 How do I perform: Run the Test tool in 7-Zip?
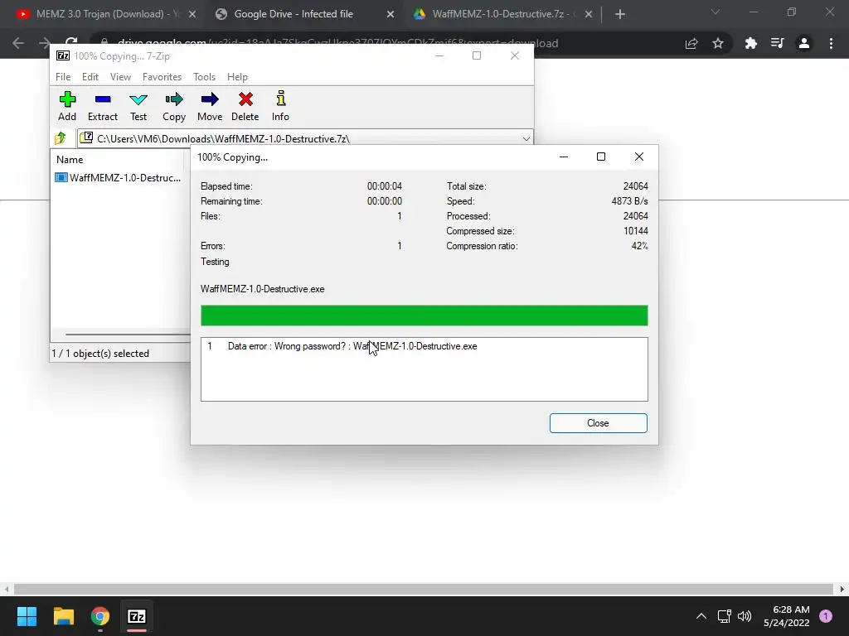(x=138, y=106)
